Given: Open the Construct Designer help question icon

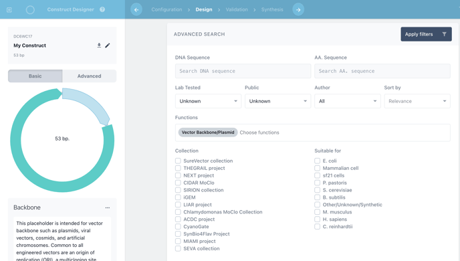Looking at the screenshot, I should (102, 9).
